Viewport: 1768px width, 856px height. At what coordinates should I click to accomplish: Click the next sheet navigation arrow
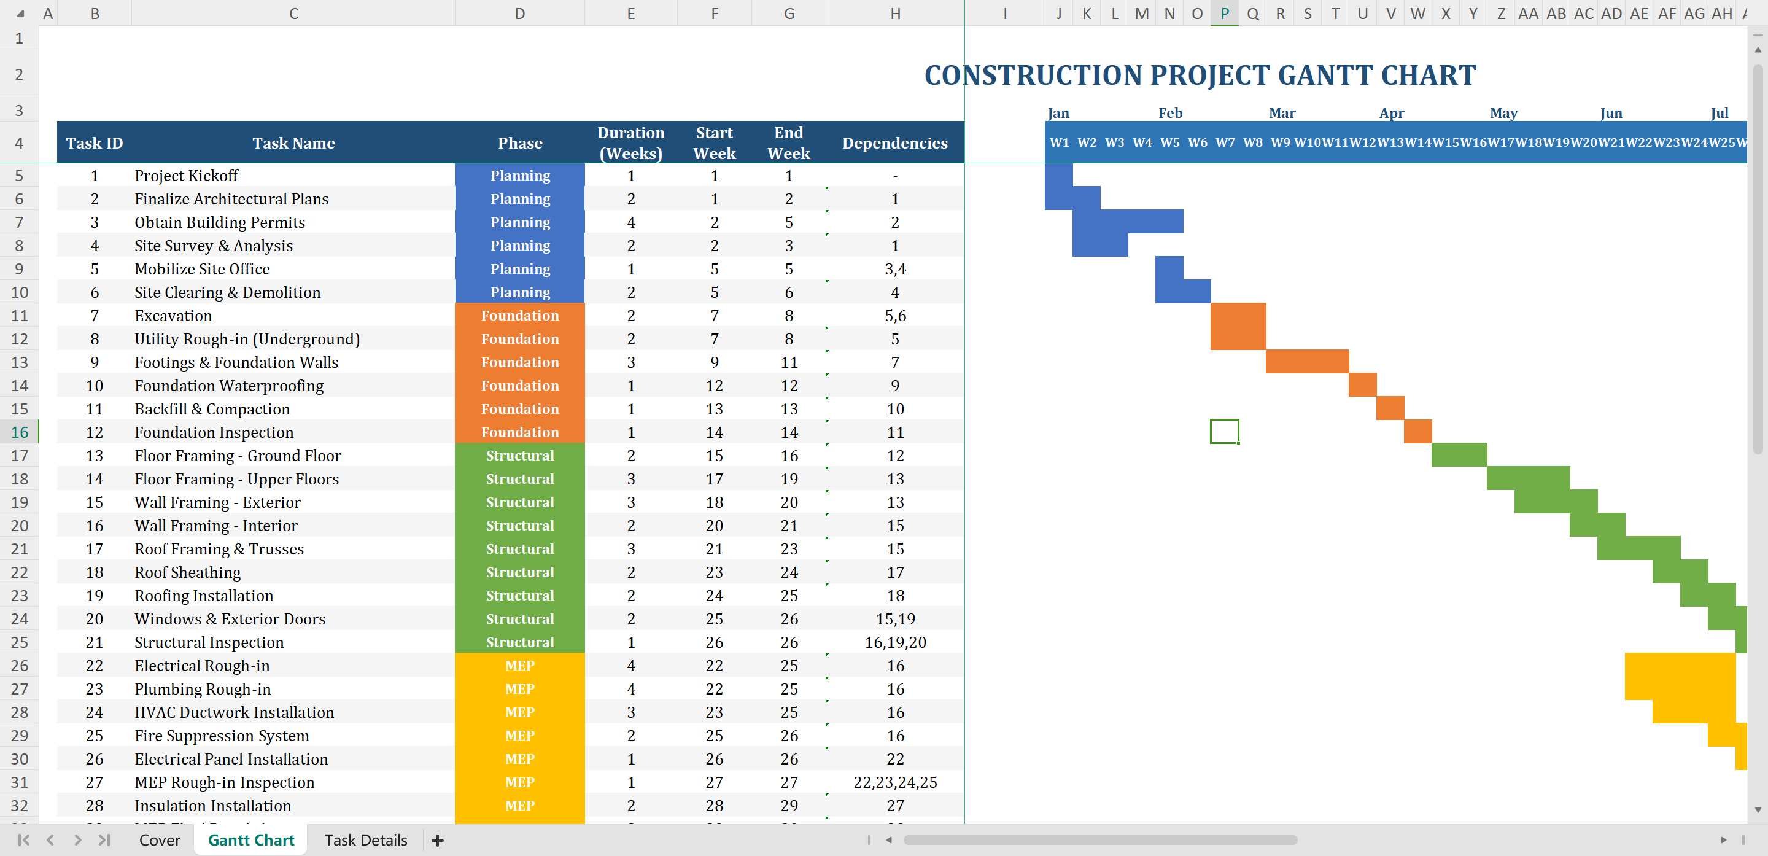click(77, 839)
